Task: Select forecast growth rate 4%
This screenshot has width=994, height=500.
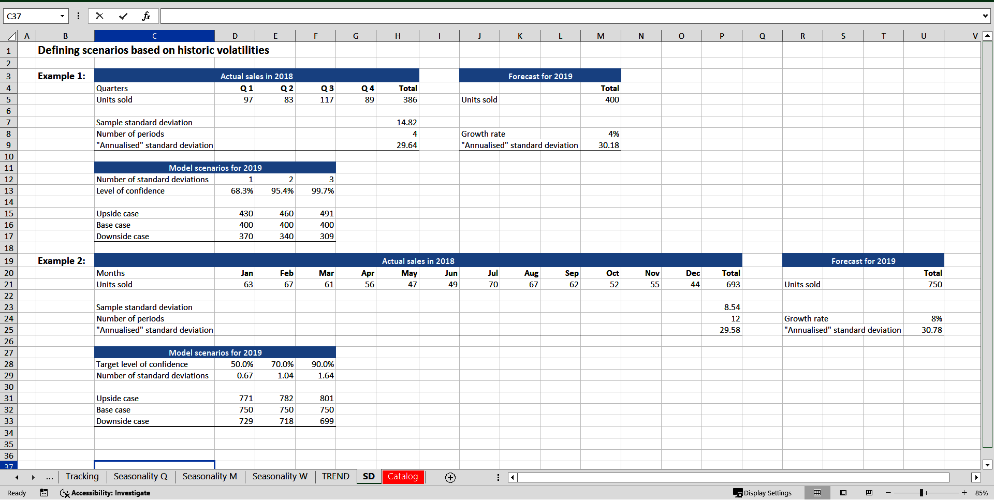Action: pyautogui.click(x=601, y=134)
